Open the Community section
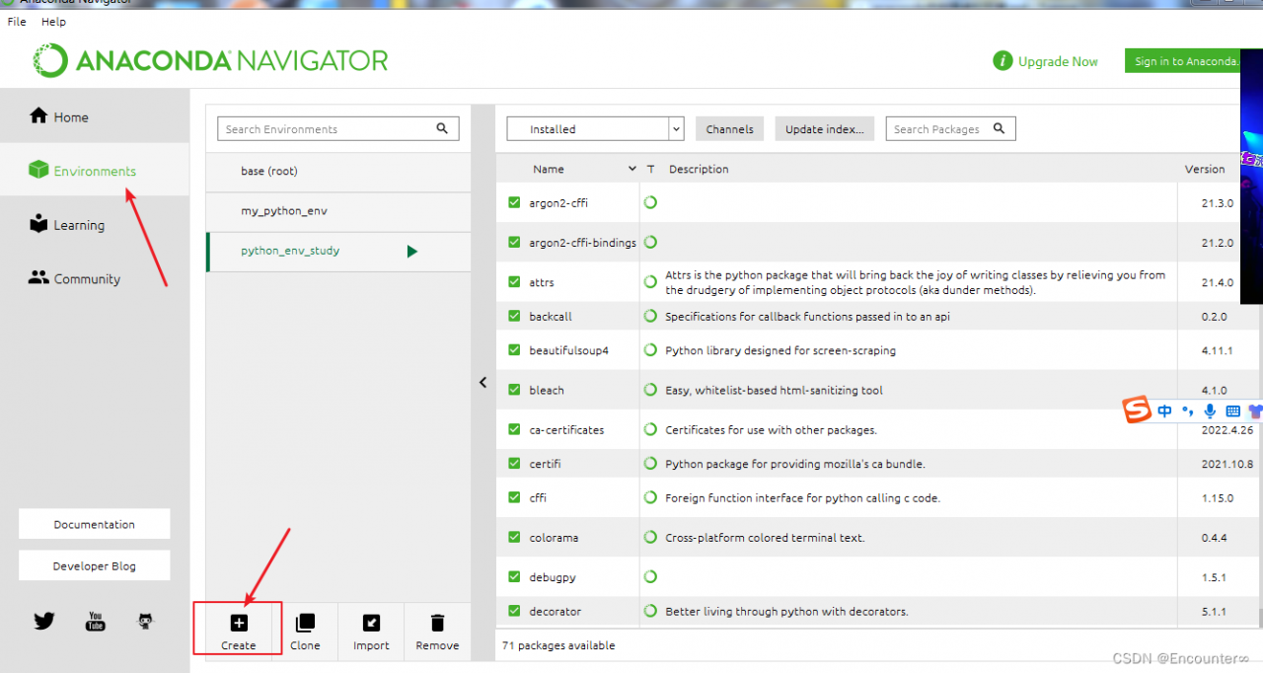1263x673 pixels. point(95,278)
